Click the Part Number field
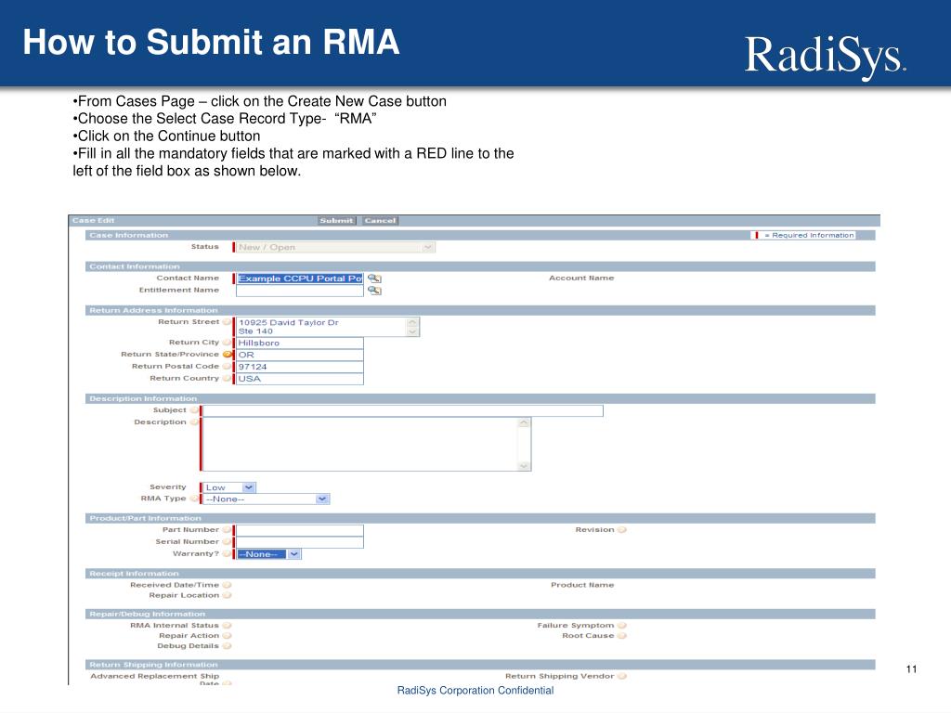The image size is (951, 713). tap(300, 530)
